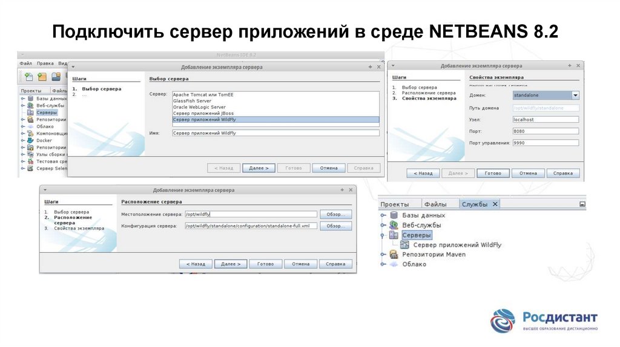The image size is (620, 347).
Task: Click the New File toolbar icon in NetBeans
Action: click(x=28, y=76)
